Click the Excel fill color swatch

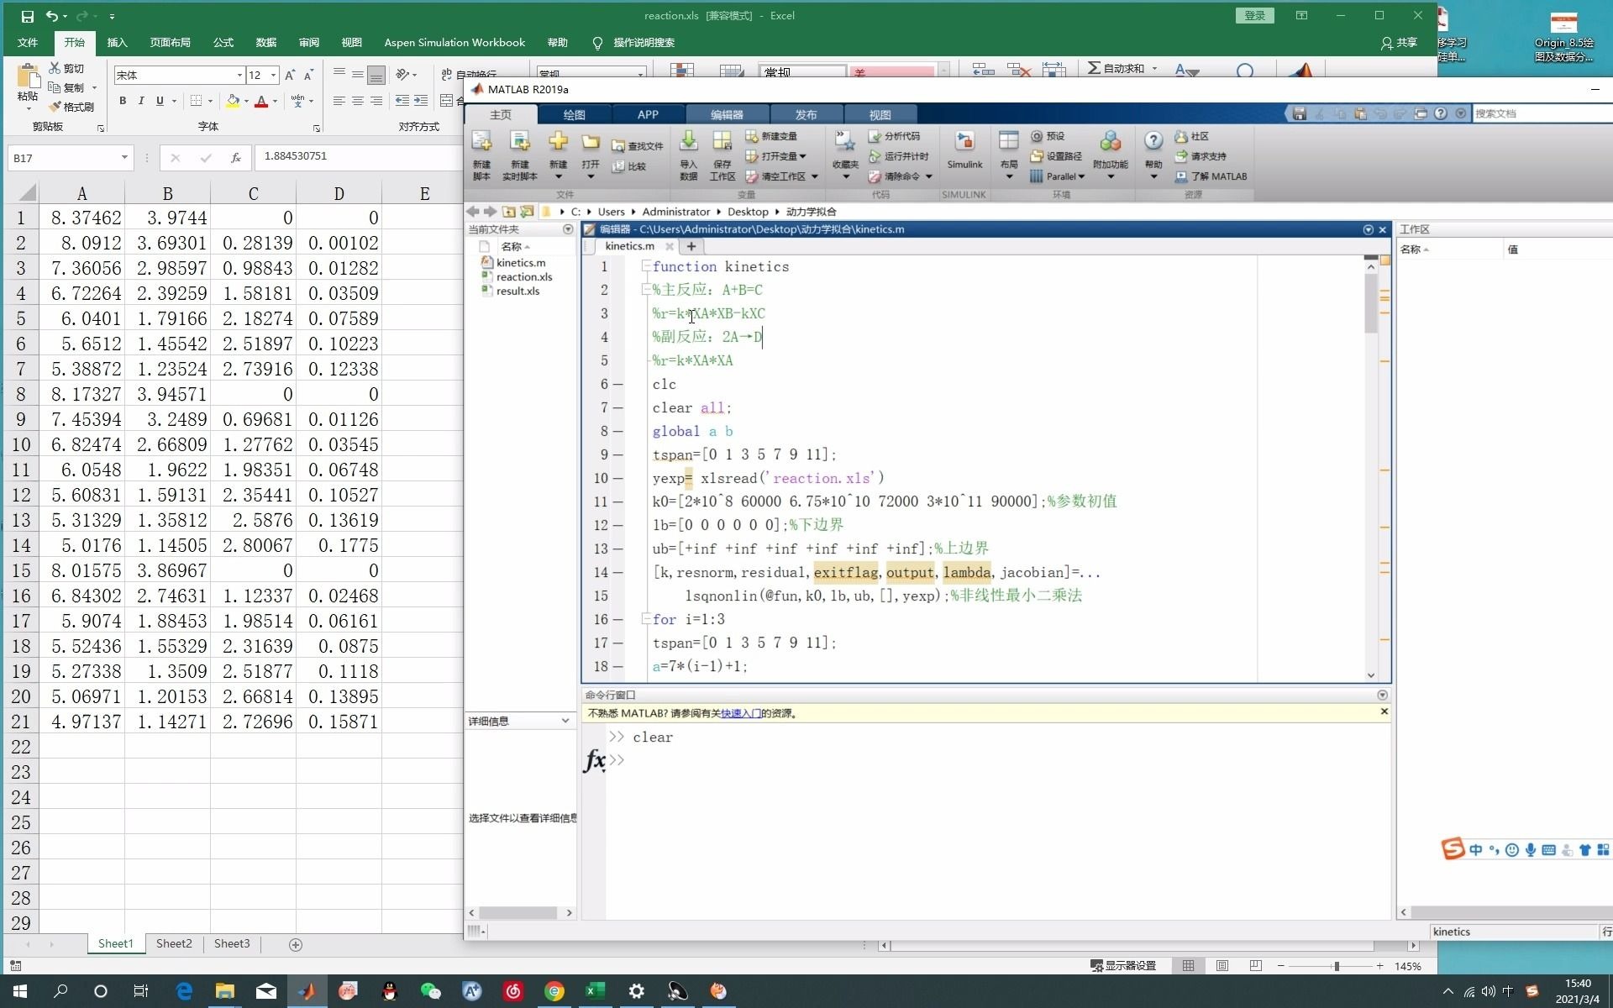coord(233,101)
